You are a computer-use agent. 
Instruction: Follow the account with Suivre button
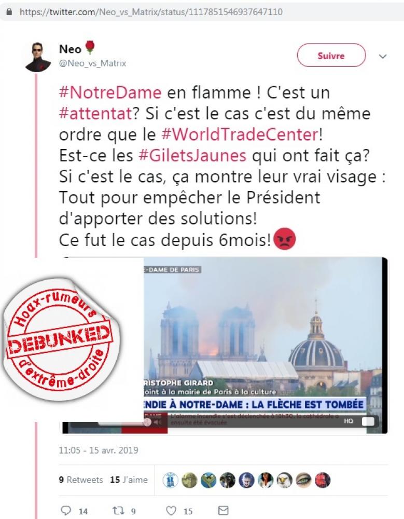(331, 56)
